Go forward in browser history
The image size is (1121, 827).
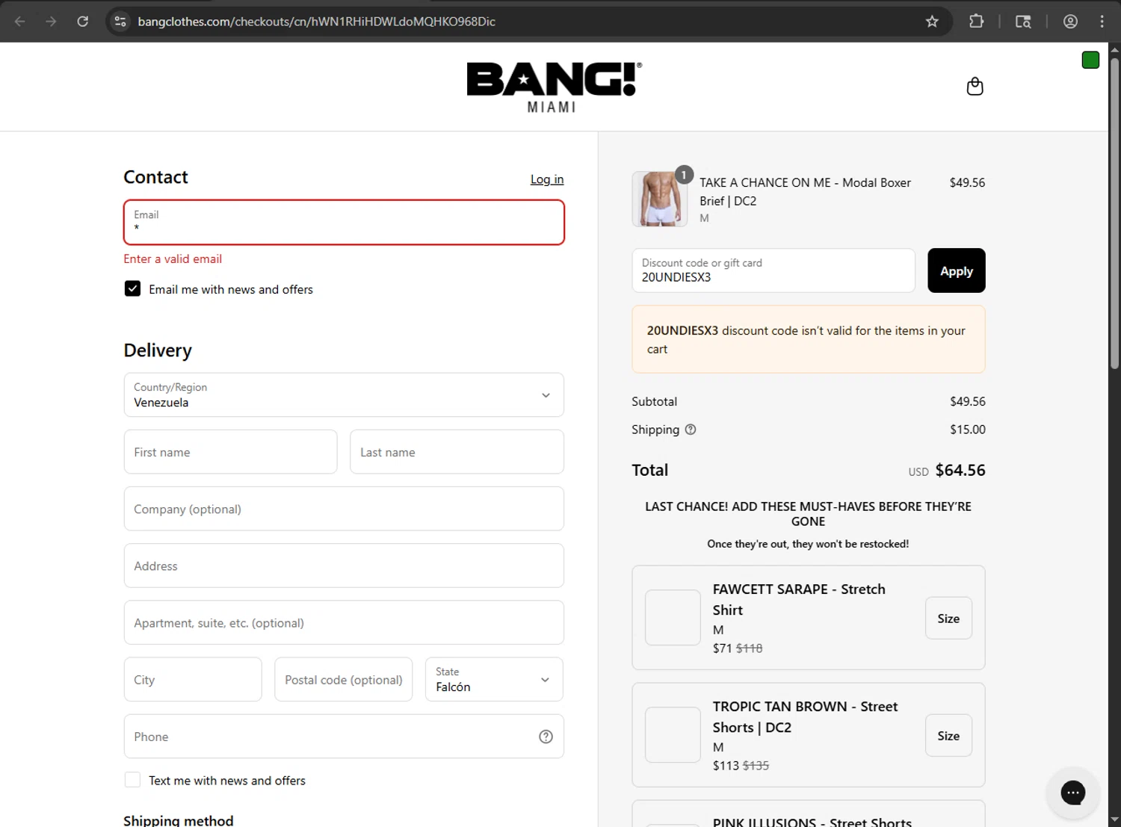(x=51, y=22)
